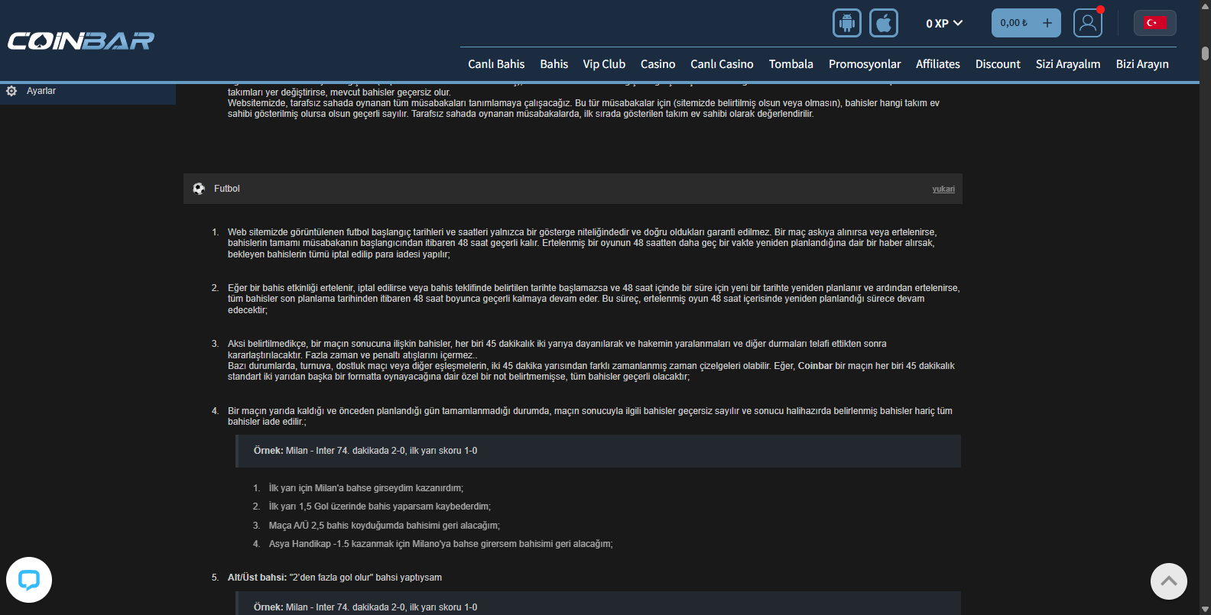Open the live chat support bubble
Screen dimensions: 1211x615
click(29, 580)
